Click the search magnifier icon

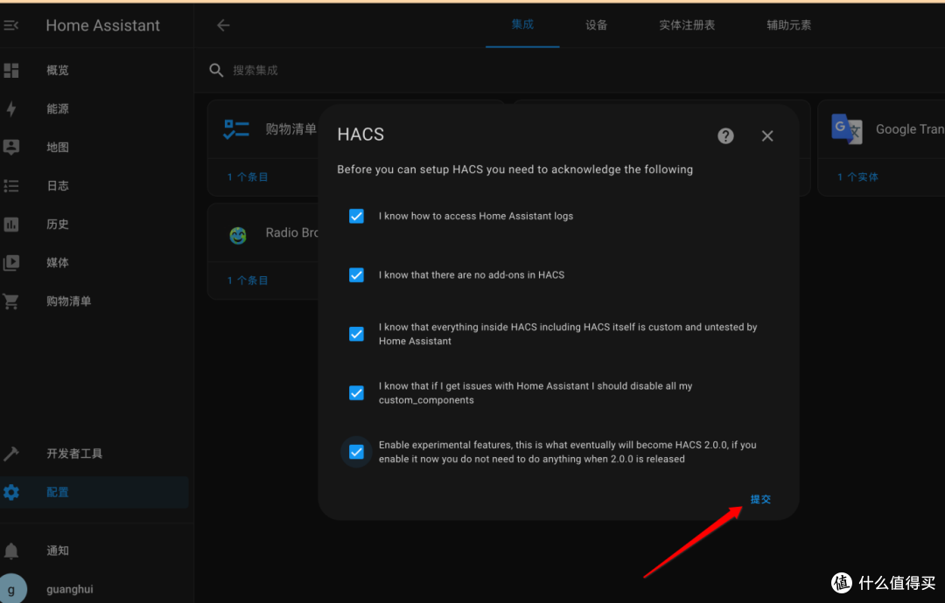tap(216, 71)
